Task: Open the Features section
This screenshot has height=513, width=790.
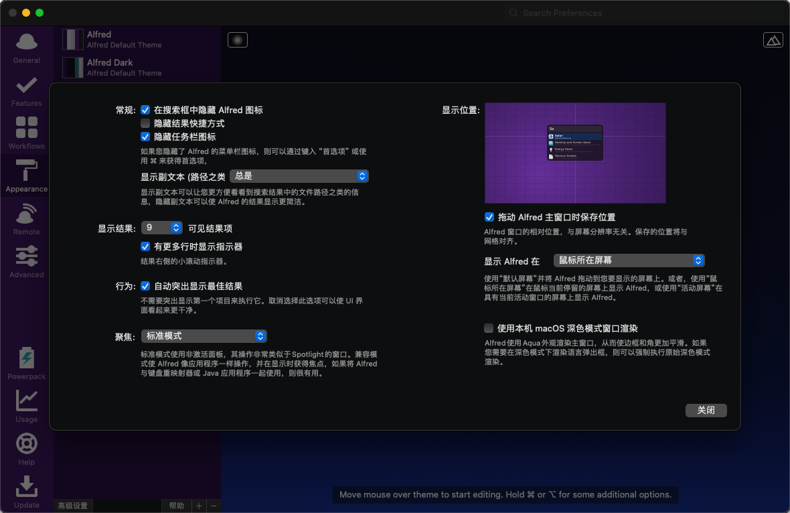Action: 27,91
